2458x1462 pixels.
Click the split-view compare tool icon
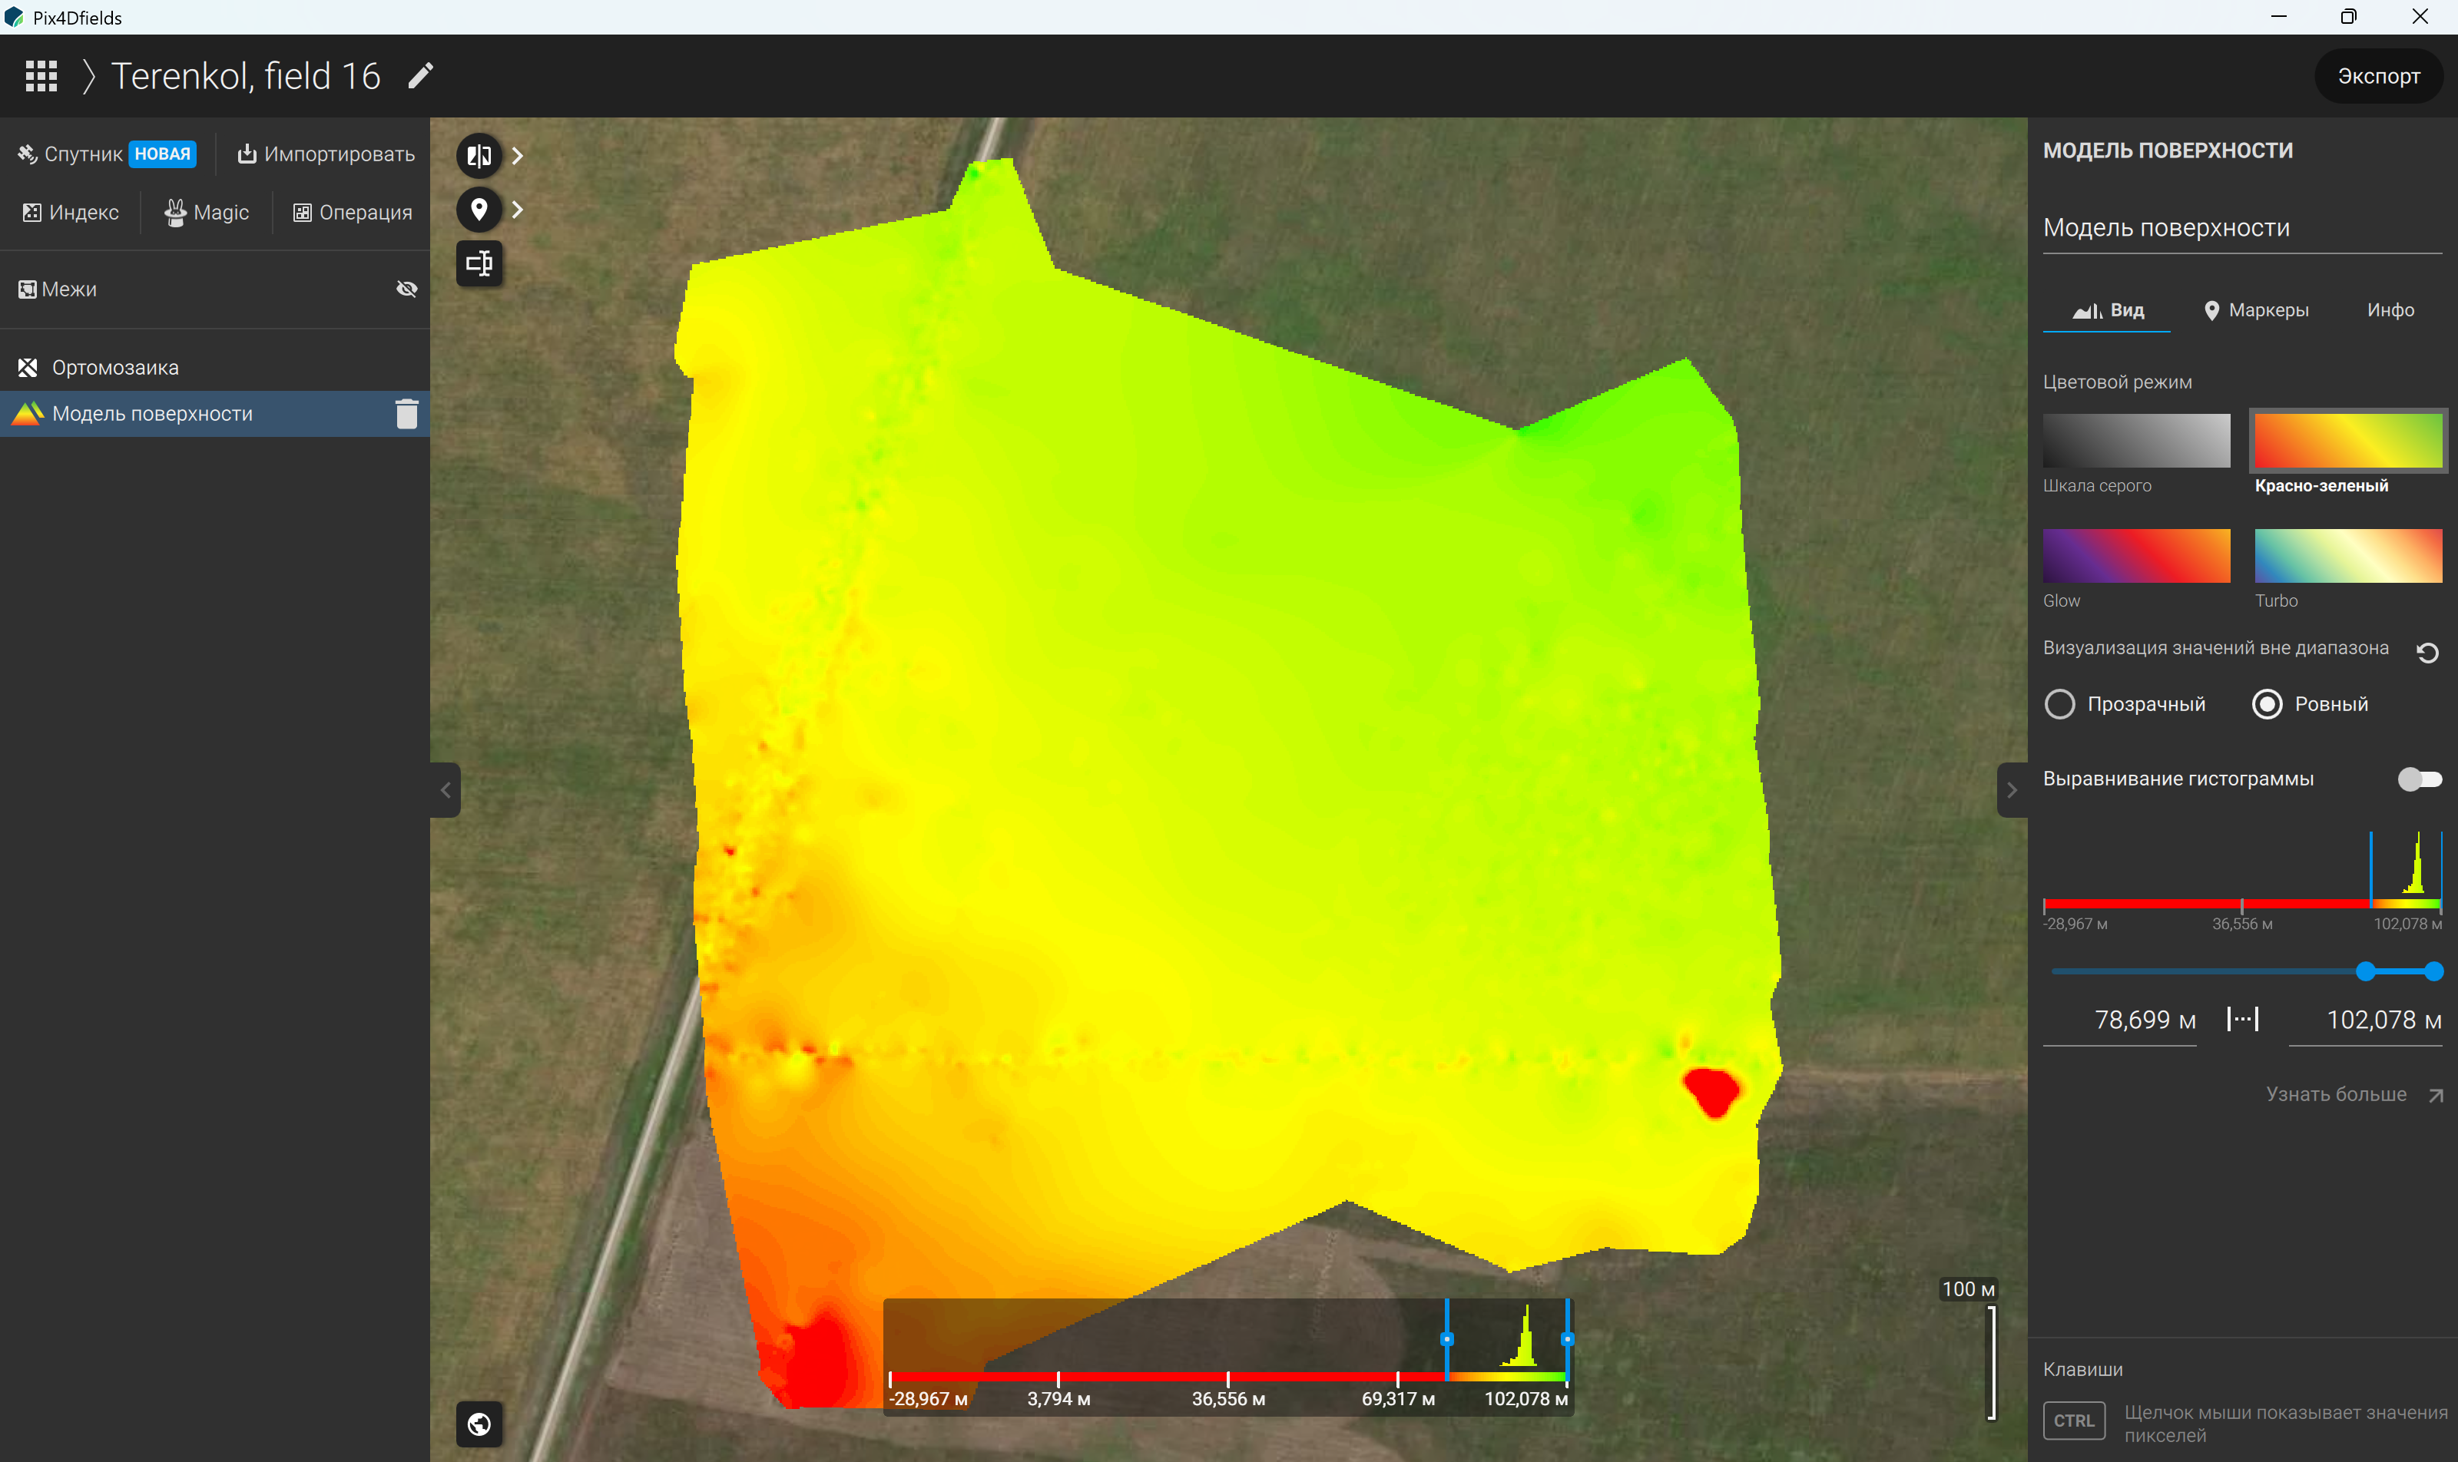(479, 156)
